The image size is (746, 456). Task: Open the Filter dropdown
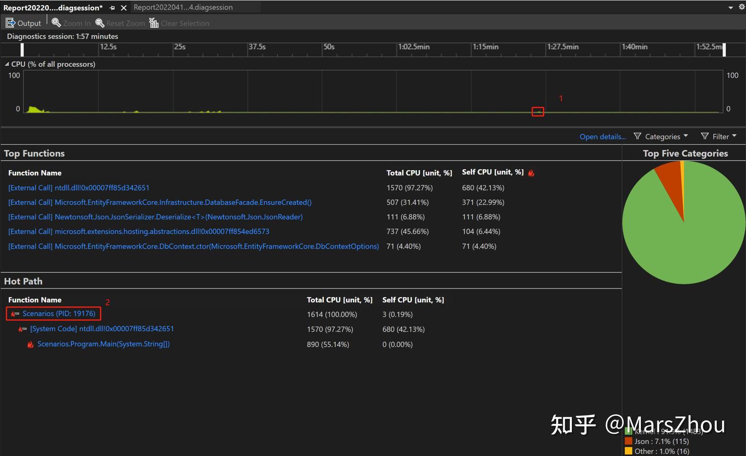pos(719,136)
